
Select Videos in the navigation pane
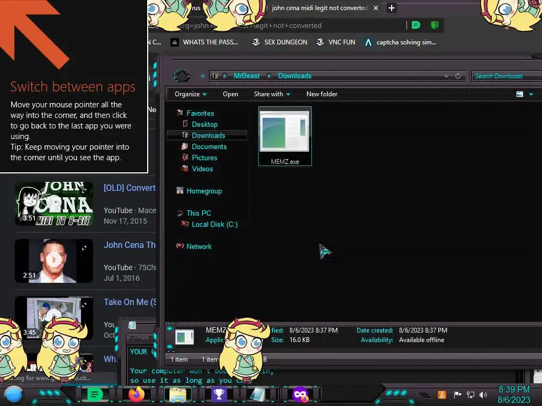(202, 169)
